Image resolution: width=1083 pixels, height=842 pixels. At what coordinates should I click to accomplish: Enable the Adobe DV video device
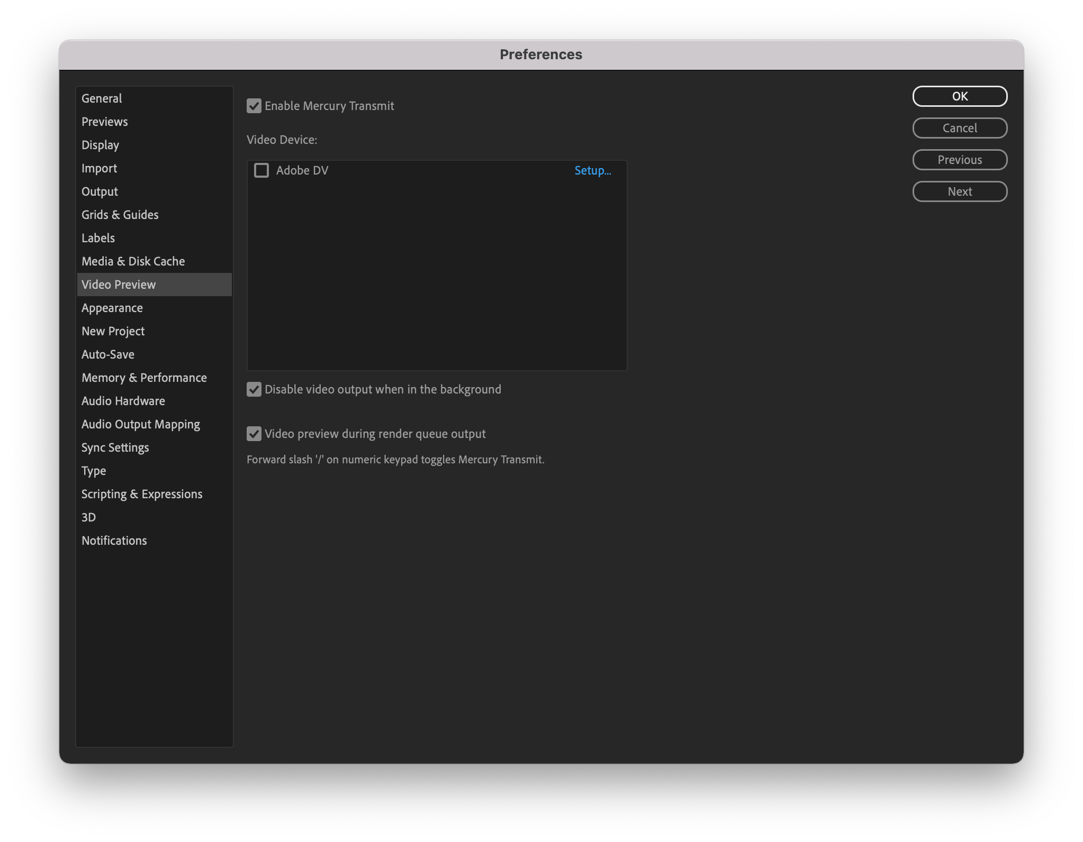coord(262,170)
